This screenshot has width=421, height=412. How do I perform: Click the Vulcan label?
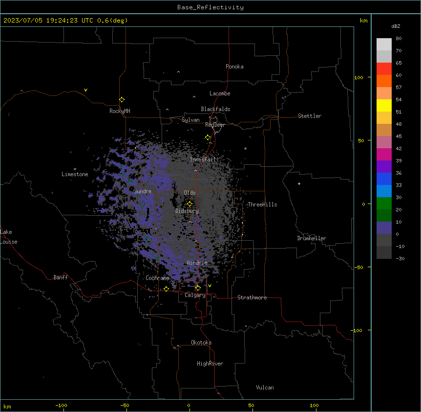point(265,388)
